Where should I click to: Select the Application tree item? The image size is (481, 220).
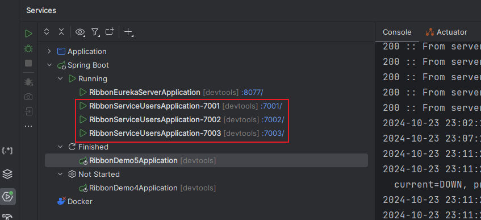[x=87, y=51]
